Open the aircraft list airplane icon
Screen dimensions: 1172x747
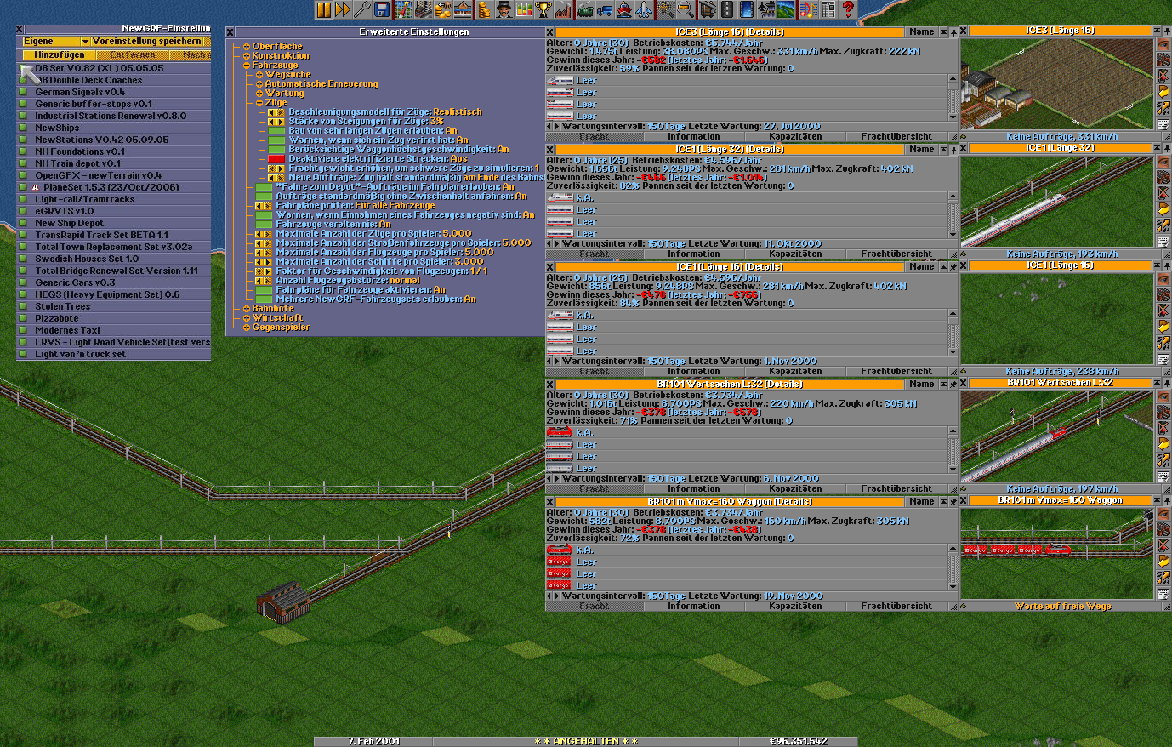pos(644,9)
